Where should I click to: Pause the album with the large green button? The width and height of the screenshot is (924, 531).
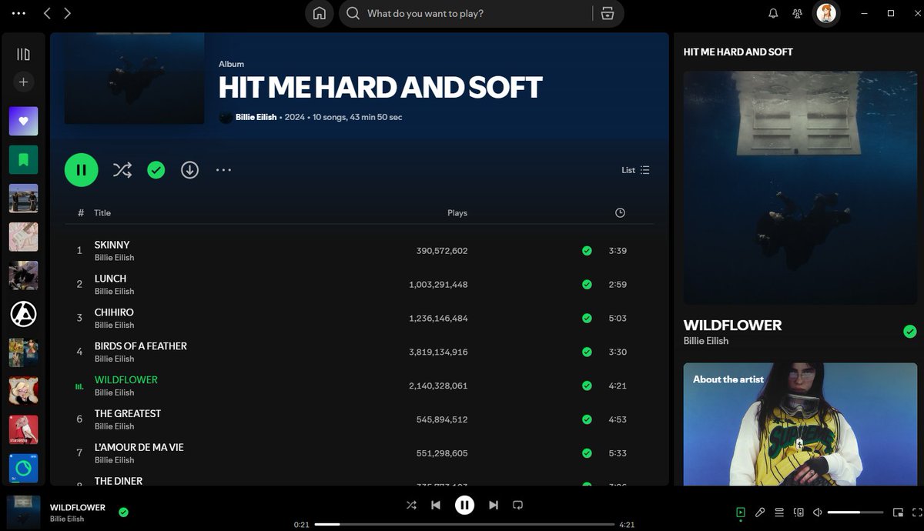pyautogui.click(x=82, y=170)
